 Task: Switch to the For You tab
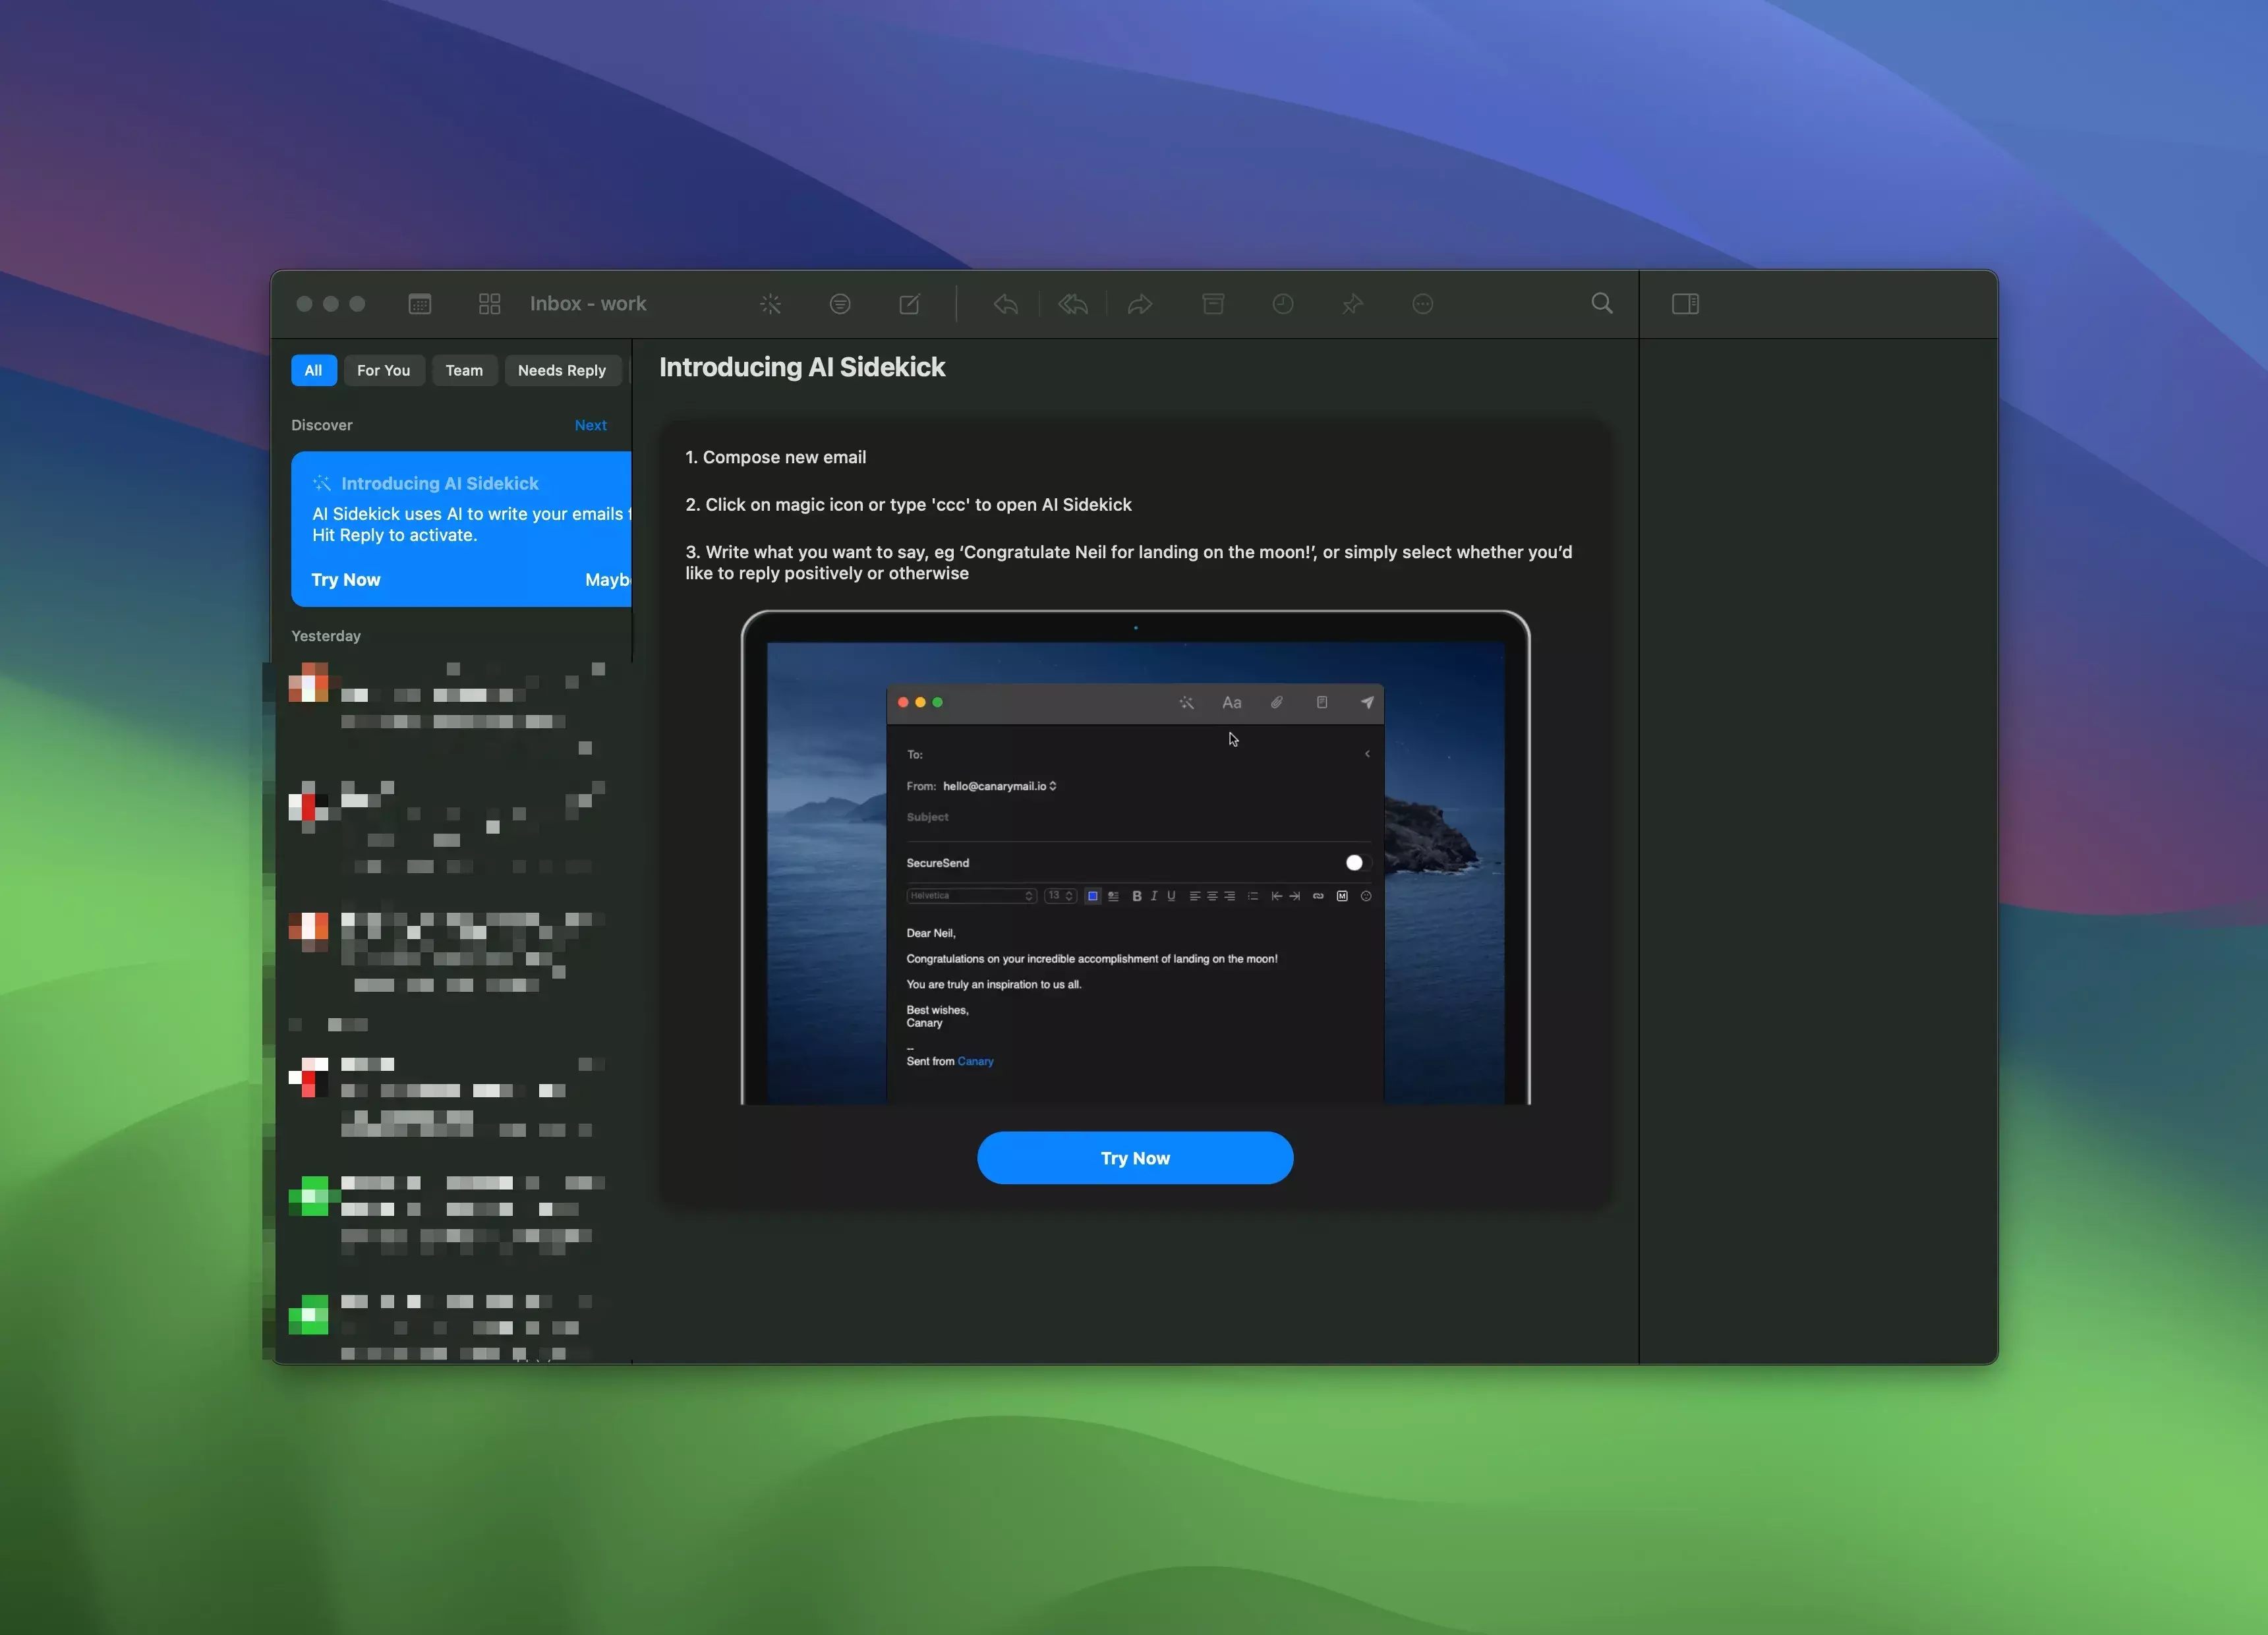(383, 371)
